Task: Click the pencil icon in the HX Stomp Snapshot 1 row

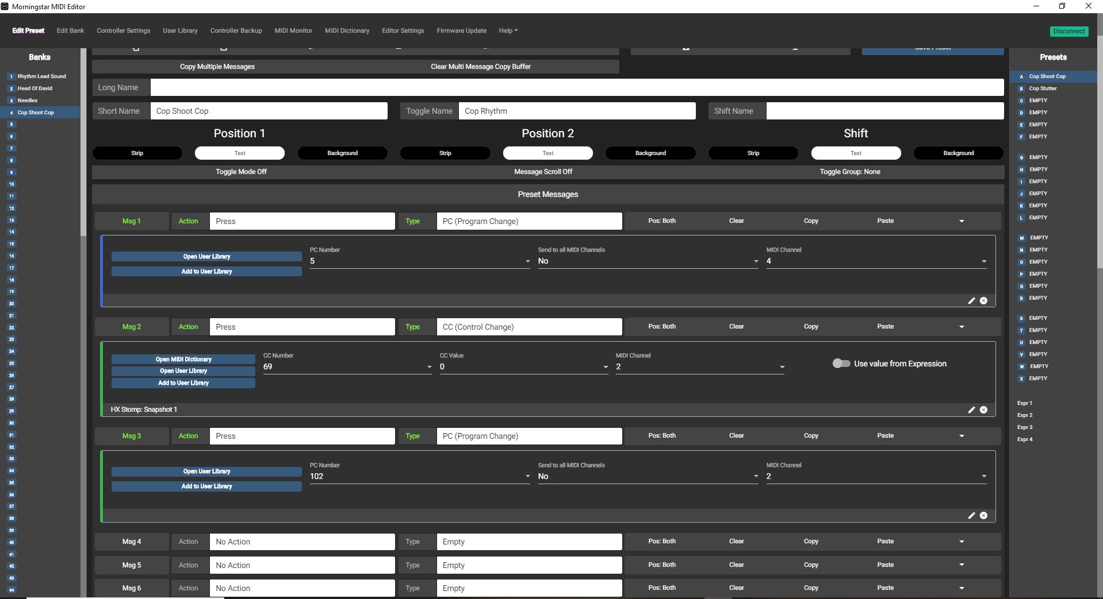Action: (x=971, y=409)
